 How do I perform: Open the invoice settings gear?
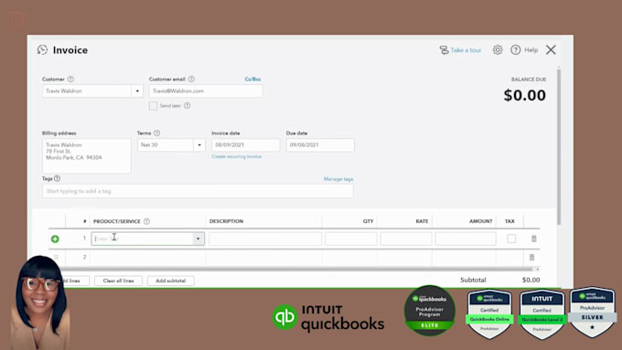coord(498,49)
